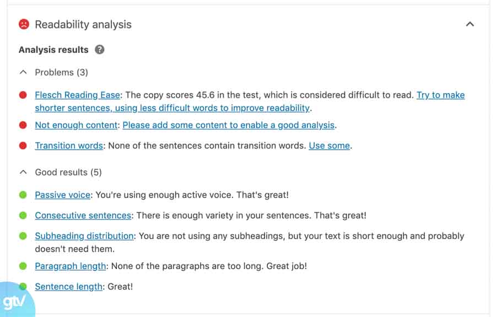Open the Transition words link

[x=69, y=146]
